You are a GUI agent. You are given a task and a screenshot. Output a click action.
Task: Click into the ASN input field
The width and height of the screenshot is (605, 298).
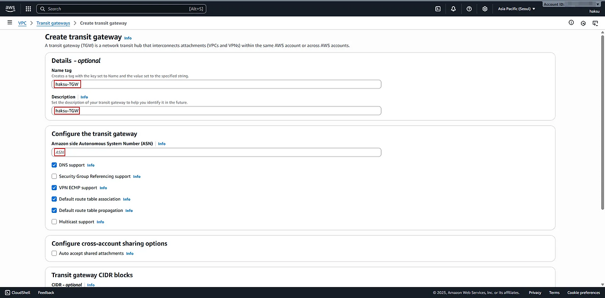(x=216, y=152)
